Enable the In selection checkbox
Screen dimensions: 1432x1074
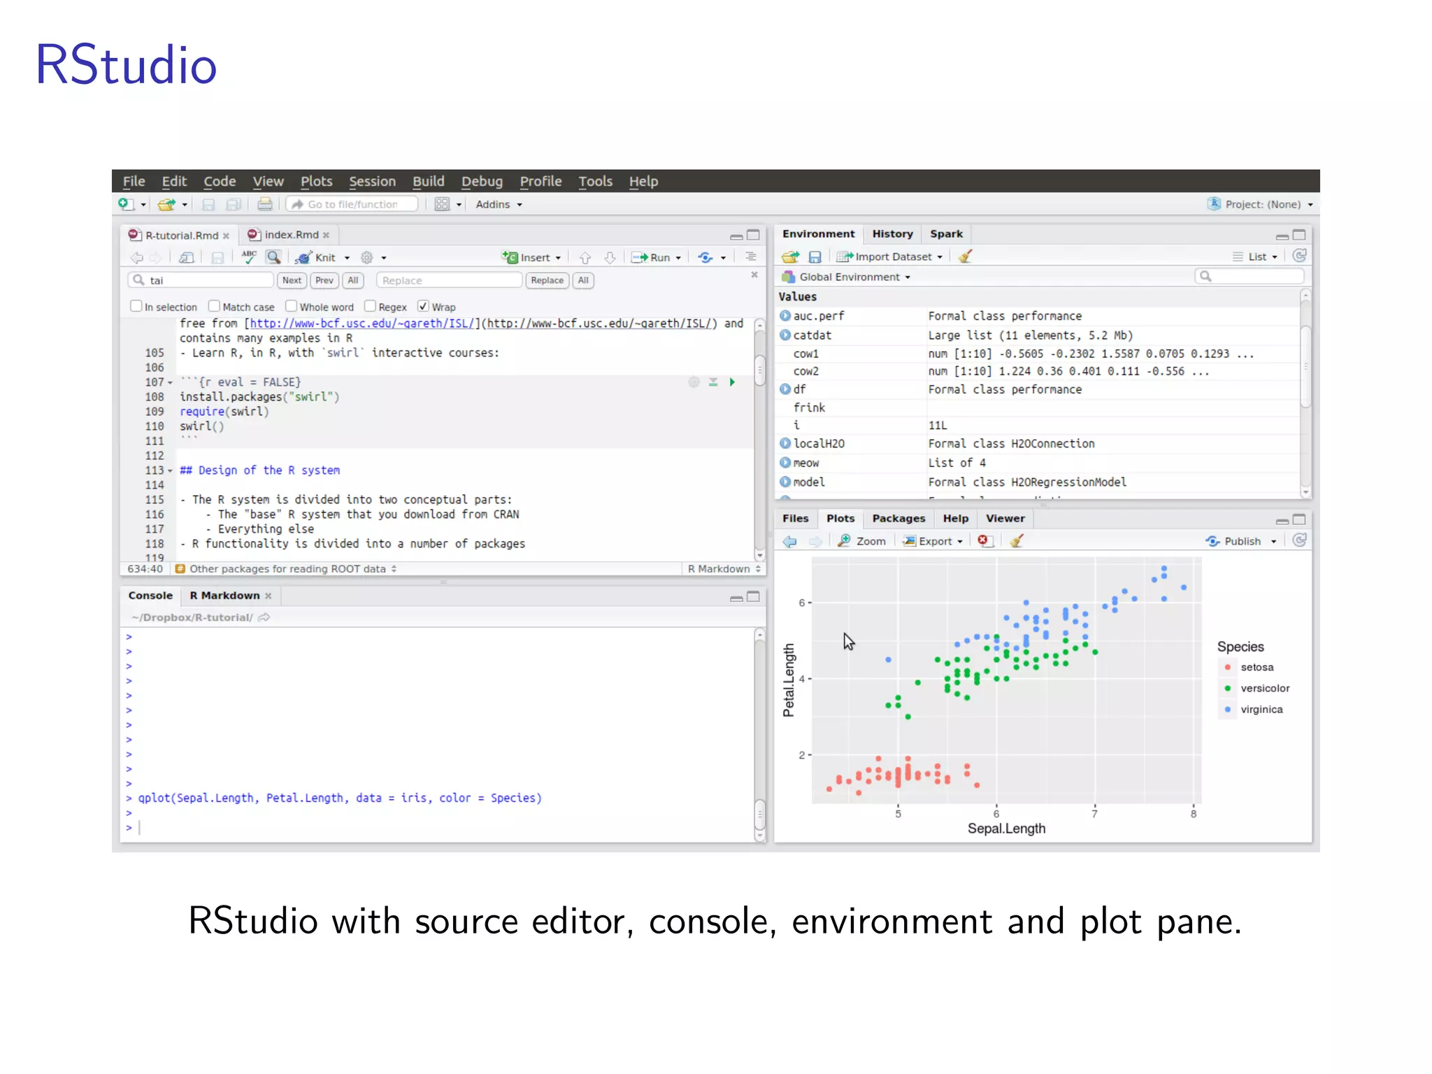pyautogui.click(x=136, y=306)
